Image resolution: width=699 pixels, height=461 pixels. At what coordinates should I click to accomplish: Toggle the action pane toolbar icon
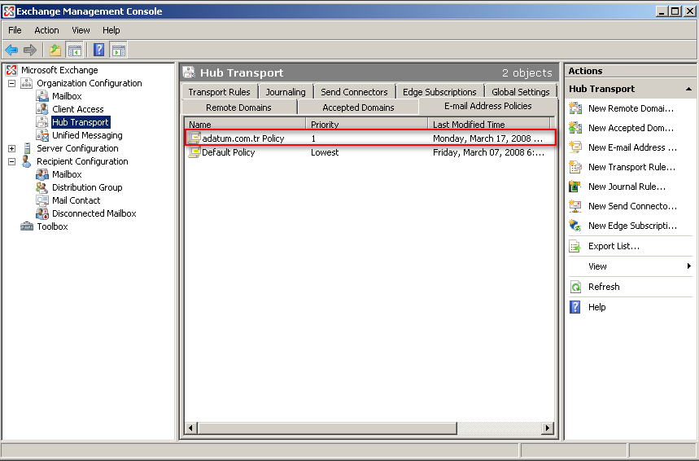(118, 50)
